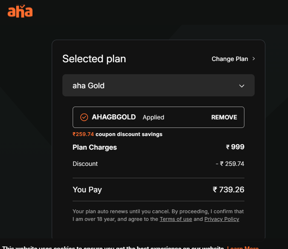Select the AHAGBGOLD coupon code text
This screenshot has width=288, height=249.
(114, 117)
